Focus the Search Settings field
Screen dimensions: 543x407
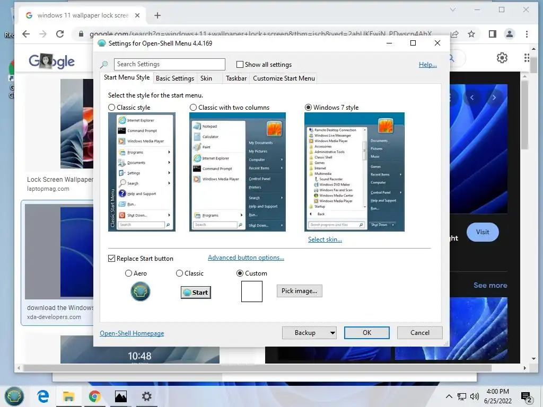point(169,64)
